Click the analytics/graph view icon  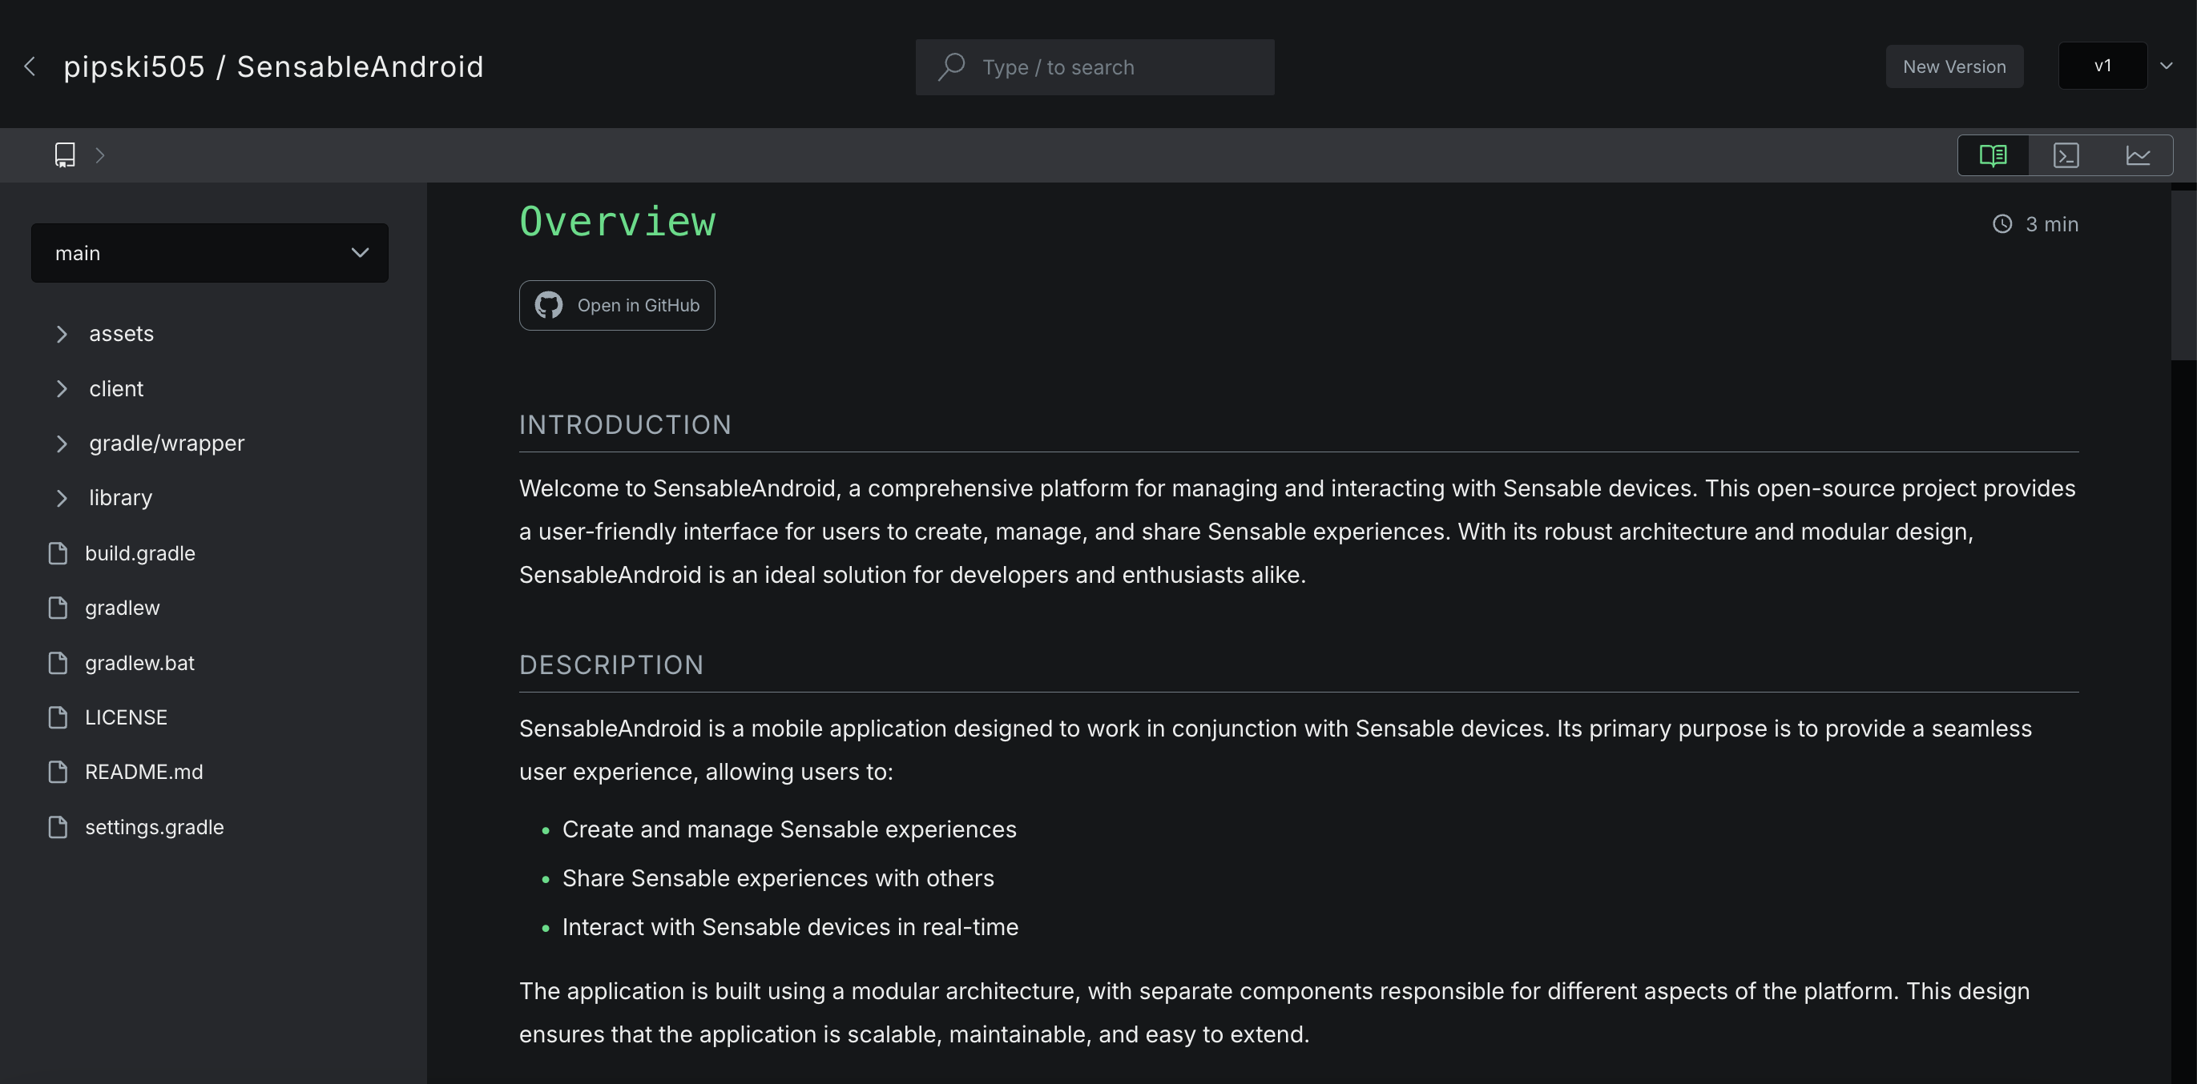tap(2139, 154)
